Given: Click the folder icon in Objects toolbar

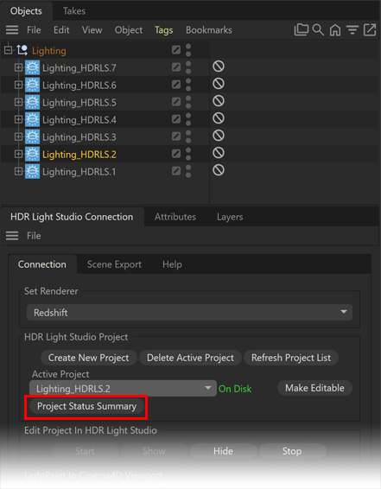Looking at the screenshot, I should click(302, 30).
